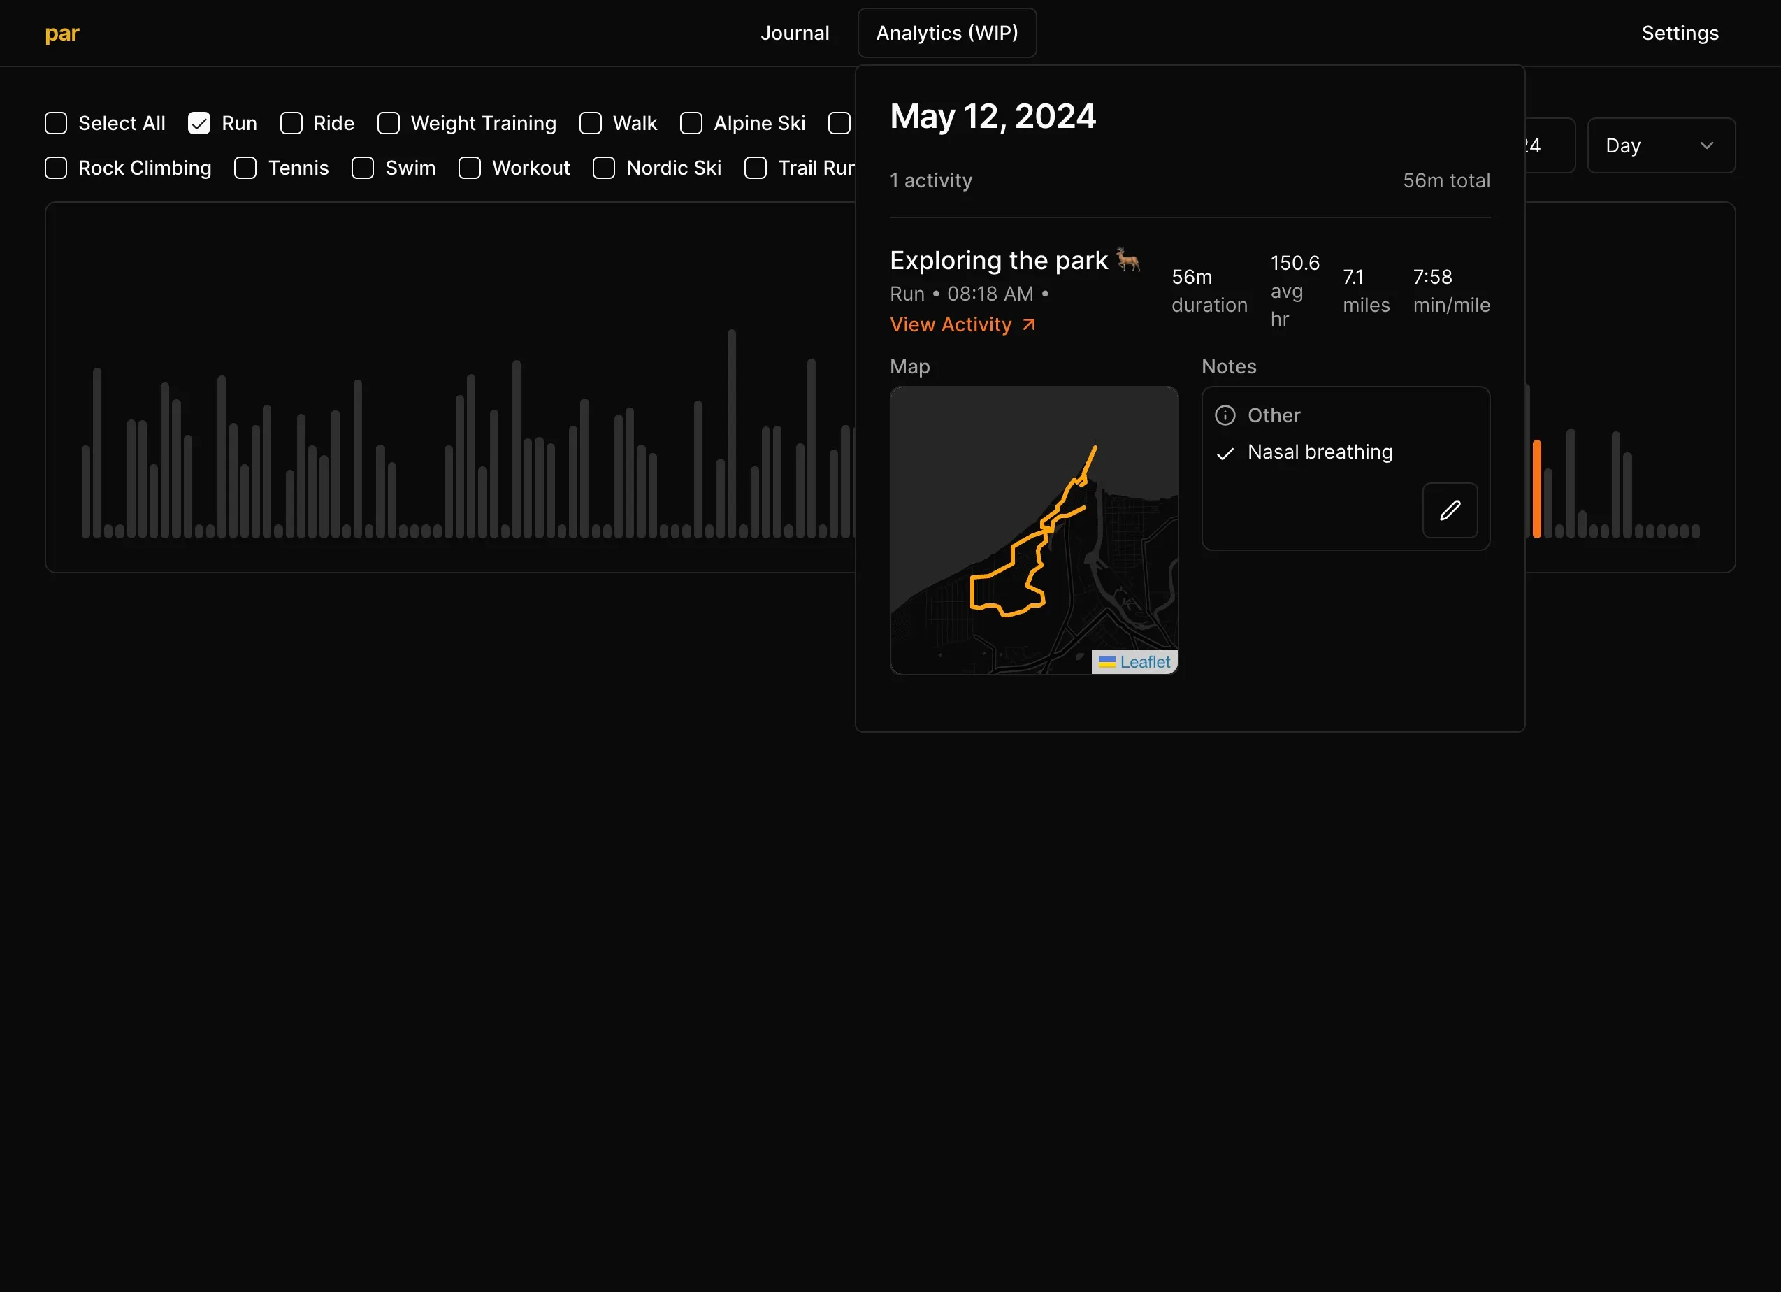Open the View Activity link
The height and width of the screenshot is (1292, 1781).
[x=951, y=324]
